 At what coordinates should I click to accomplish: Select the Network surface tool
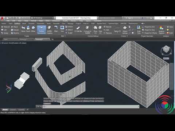point(5,27)
